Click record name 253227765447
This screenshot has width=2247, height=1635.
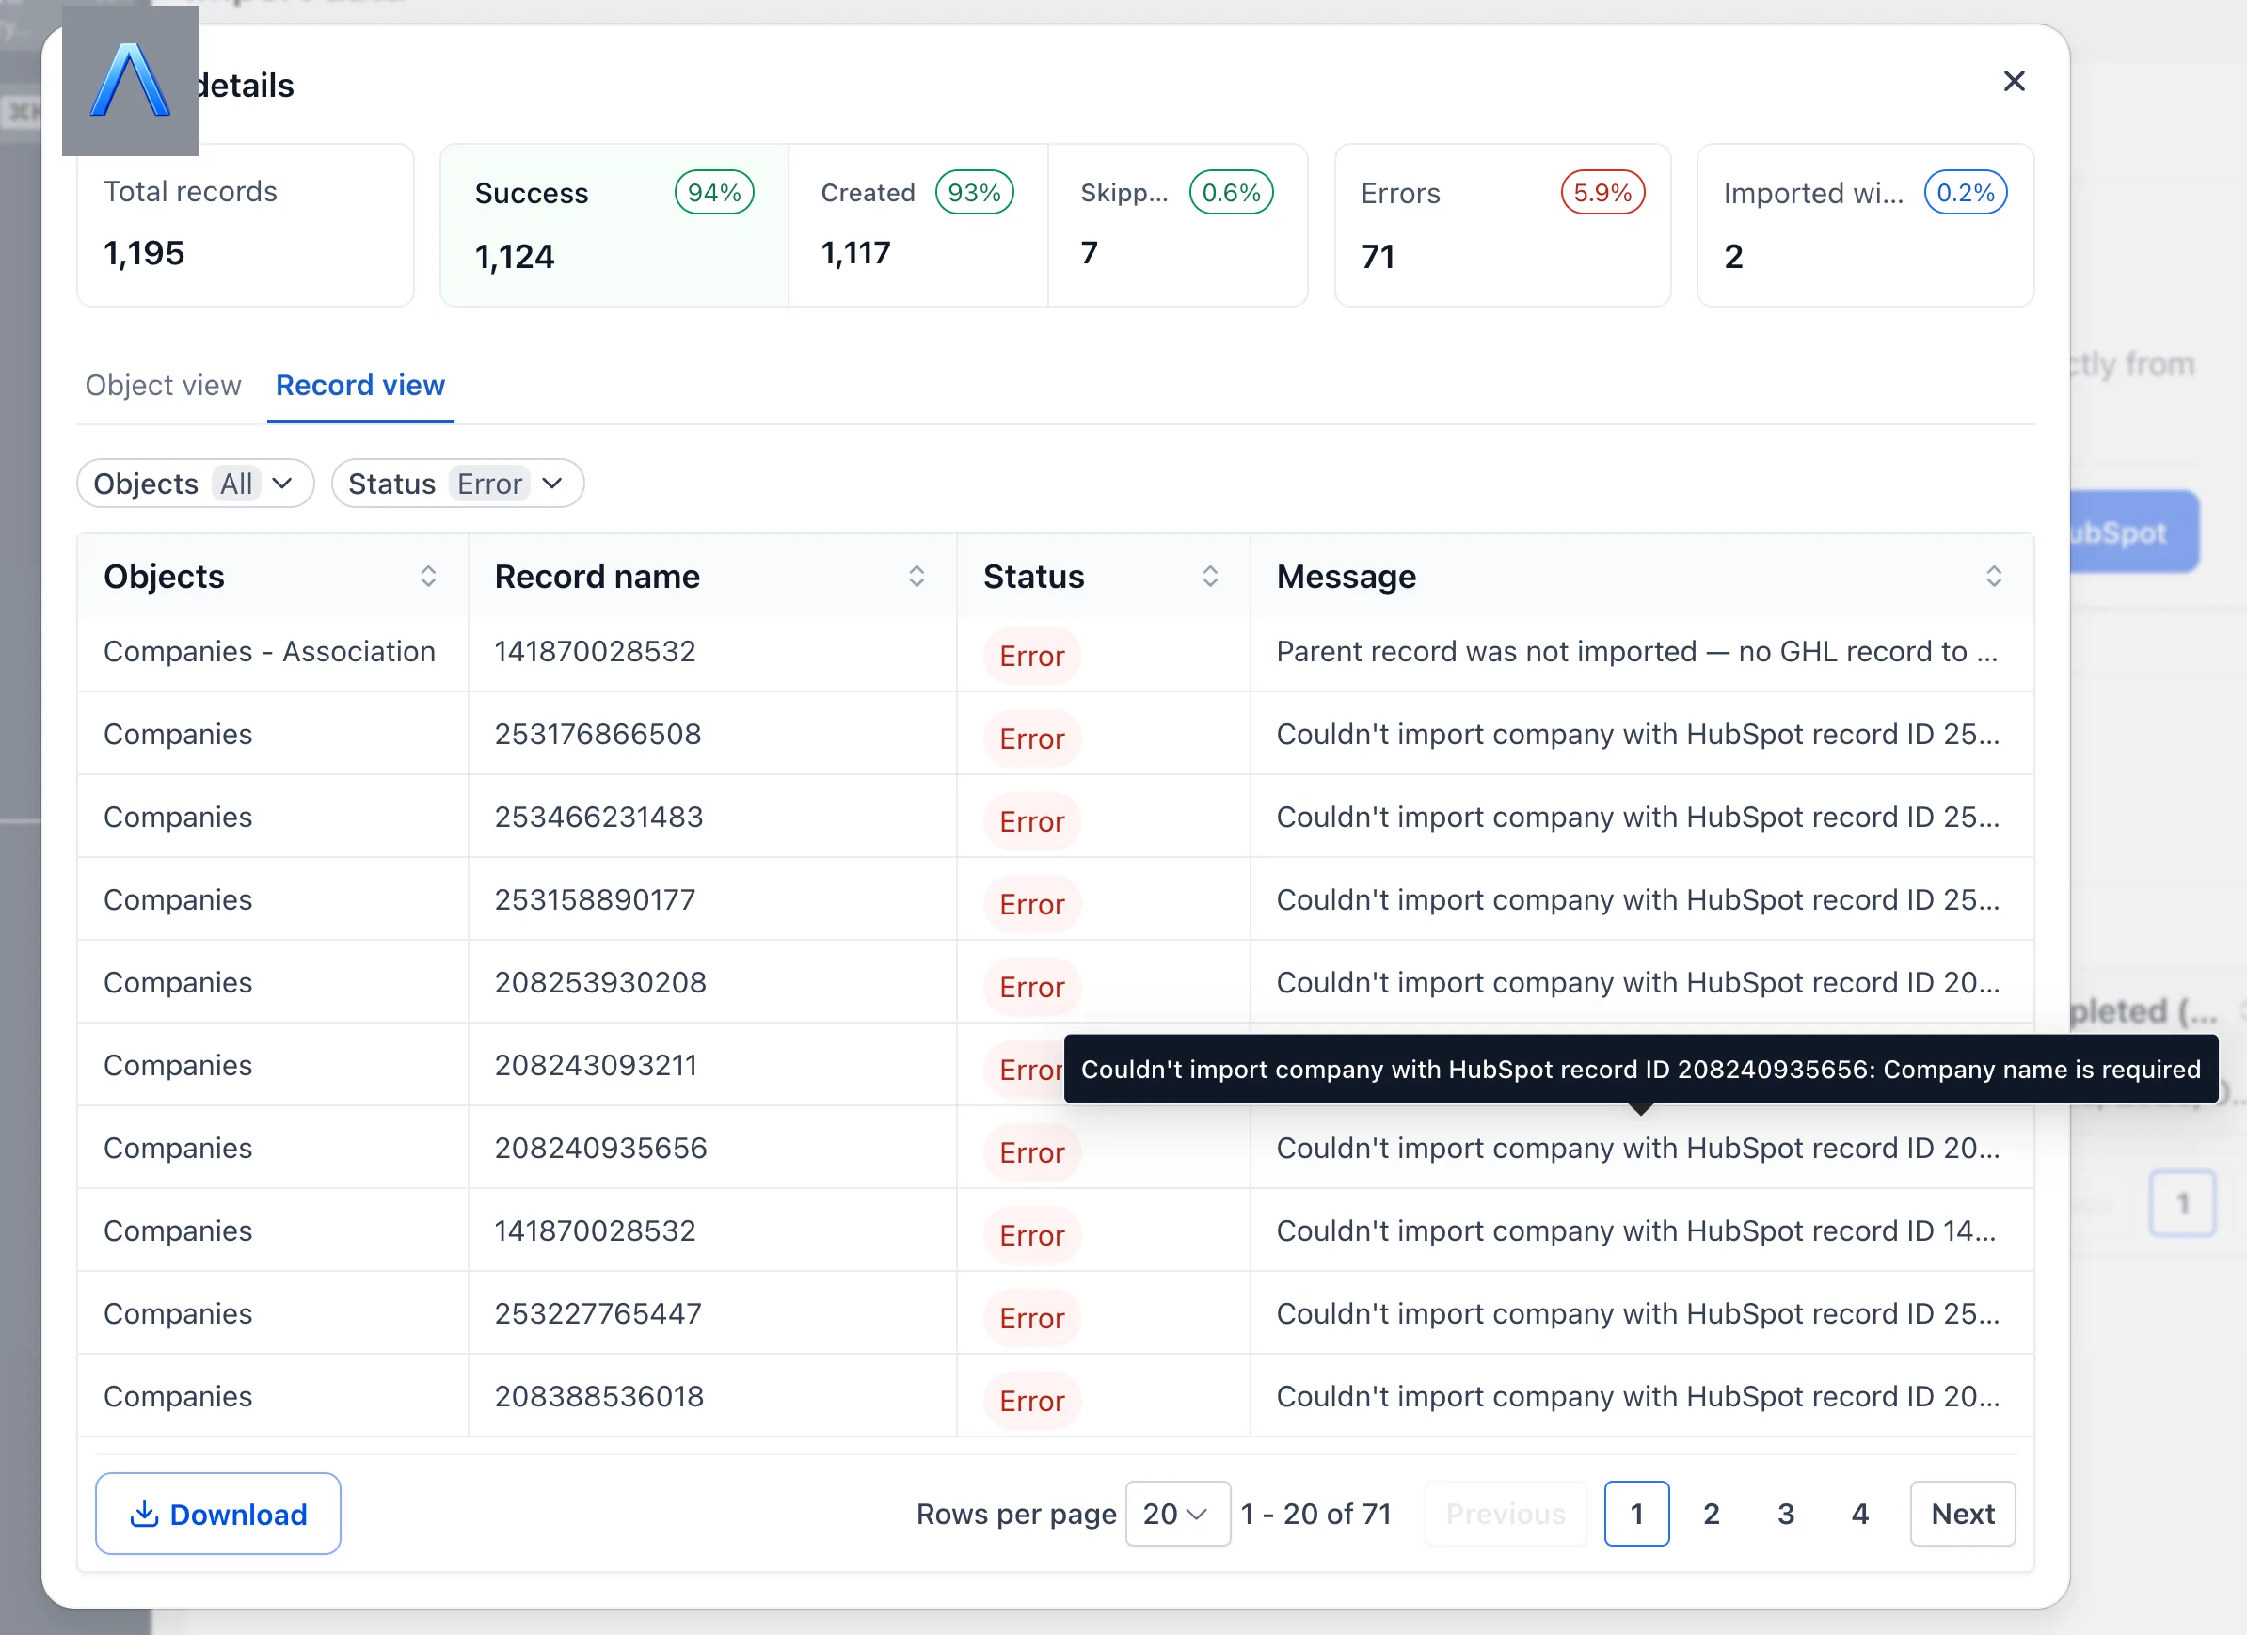[x=598, y=1313]
